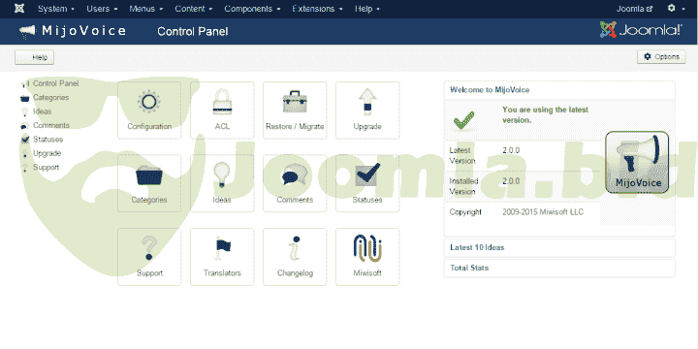Click the Help toolbar button

tap(34, 57)
